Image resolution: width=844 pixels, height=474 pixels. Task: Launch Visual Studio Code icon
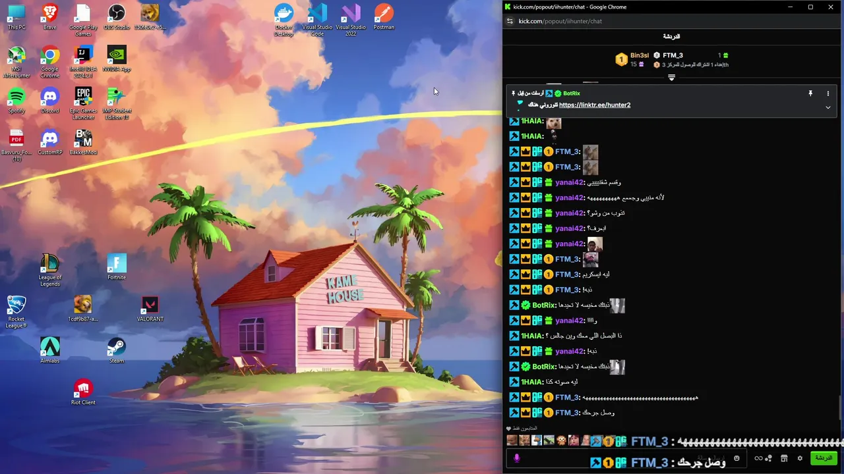pyautogui.click(x=317, y=20)
